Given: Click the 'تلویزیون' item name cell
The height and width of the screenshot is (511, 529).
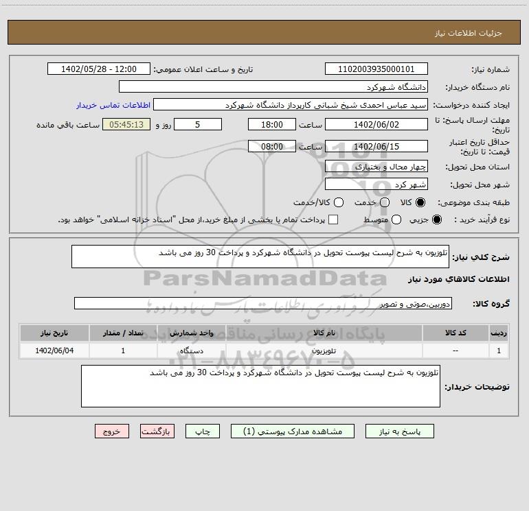Looking at the screenshot, I should point(324,350).
